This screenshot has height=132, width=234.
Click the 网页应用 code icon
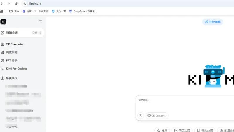[176, 131]
